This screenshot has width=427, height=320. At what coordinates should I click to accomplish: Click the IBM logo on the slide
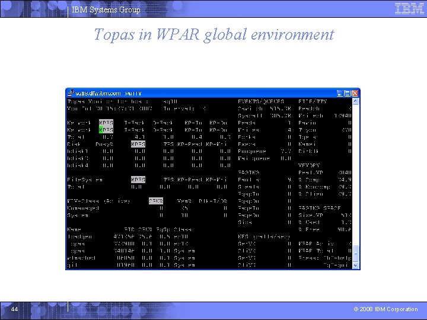[409, 9]
